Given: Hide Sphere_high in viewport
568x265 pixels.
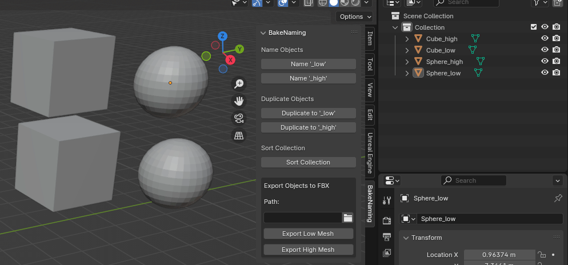Looking at the screenshot, I should pyautogui.click(x=545, y=61).
